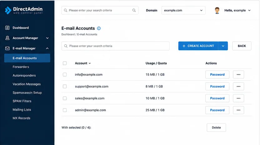Click the Dashboard sidebar icon
This screenshot has height=145, width=260.
[7, 28]
